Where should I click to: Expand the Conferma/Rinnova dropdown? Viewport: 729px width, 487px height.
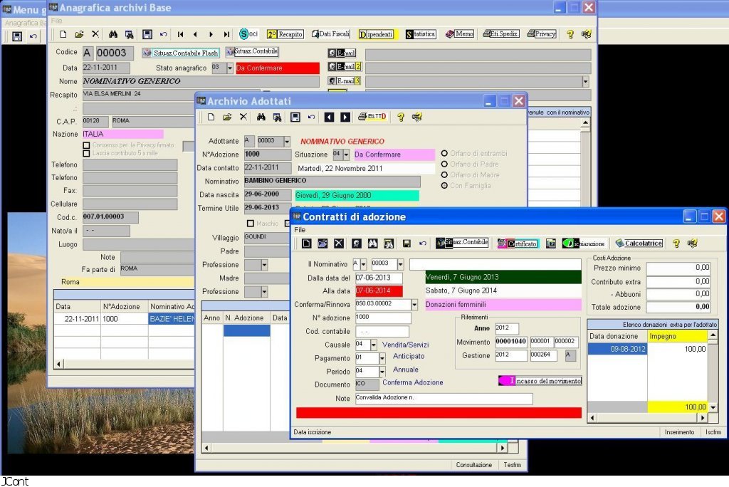pos(415,305)
